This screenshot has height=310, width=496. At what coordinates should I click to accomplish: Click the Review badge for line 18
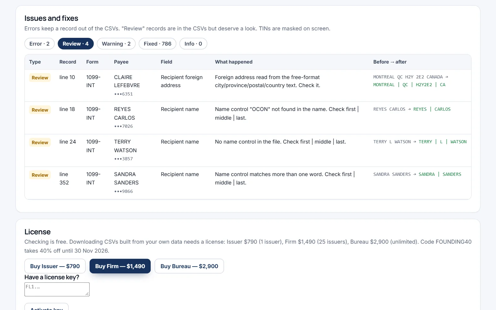(40, 110)
